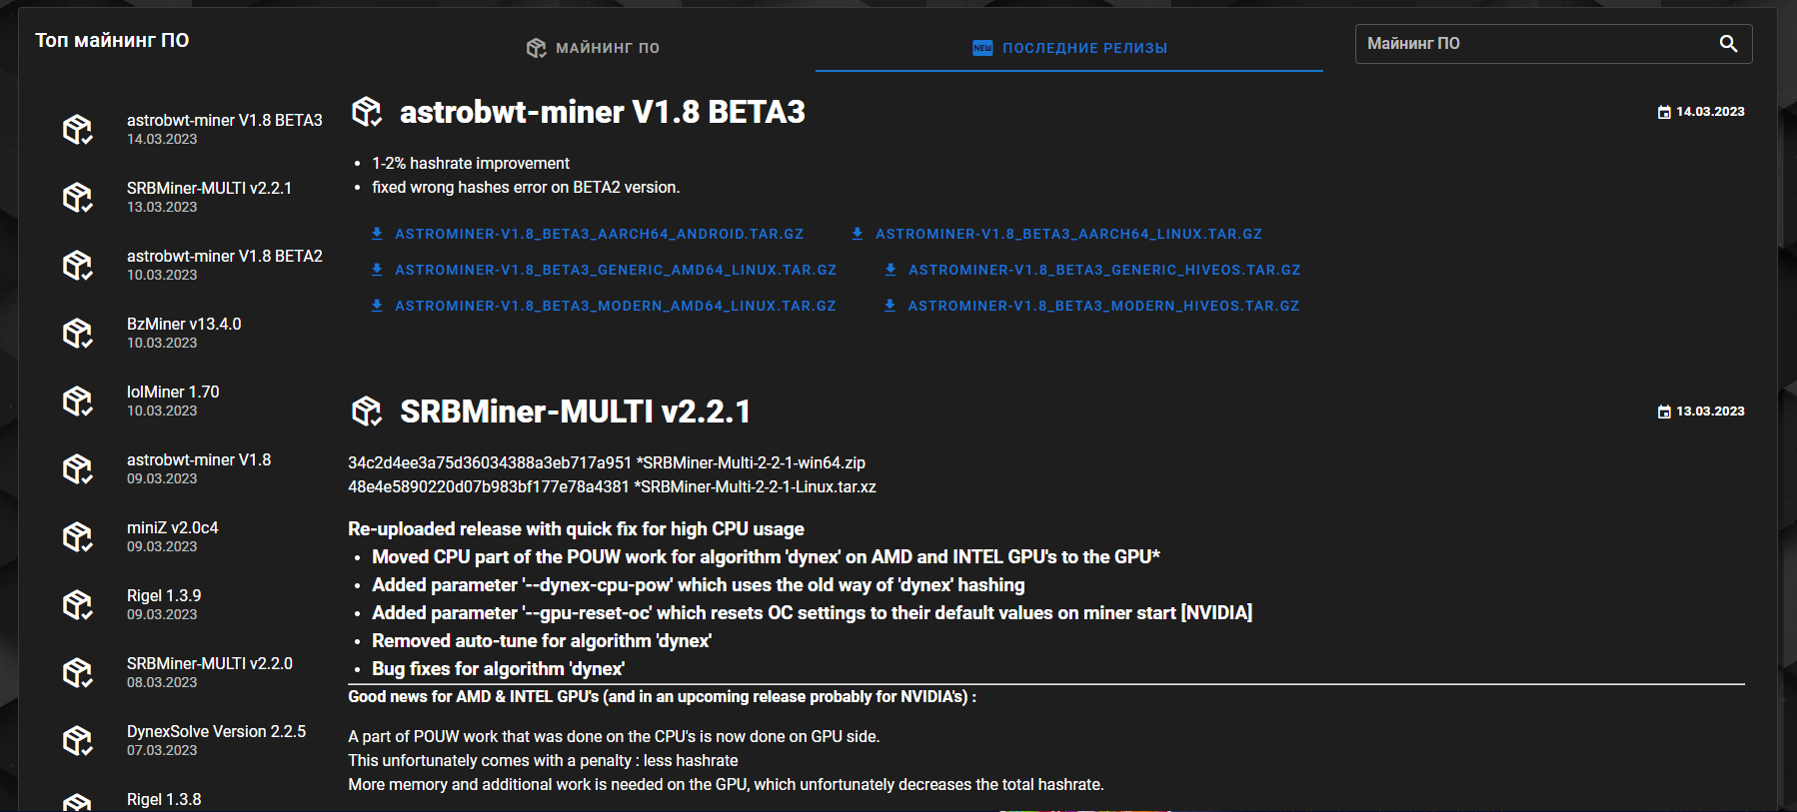Click the package icon beside Rigel 1.3.9
This screenshot has height=812, width=1797.
pos(78,604)
